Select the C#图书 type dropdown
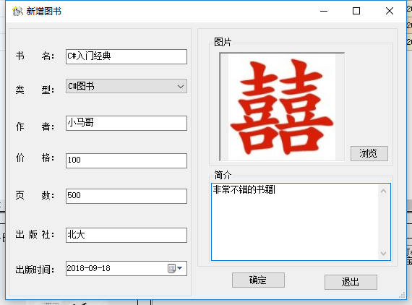The height and width of the screenshot is (305, 412). click(x=126, y=86)
